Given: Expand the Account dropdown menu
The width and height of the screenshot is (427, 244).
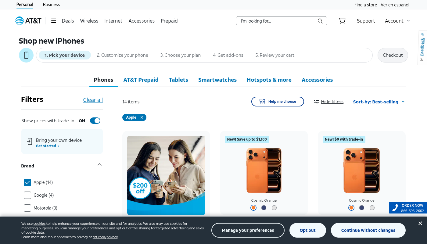Looking at the screenshot, I should pyautogui.click(x=397, y=21).
